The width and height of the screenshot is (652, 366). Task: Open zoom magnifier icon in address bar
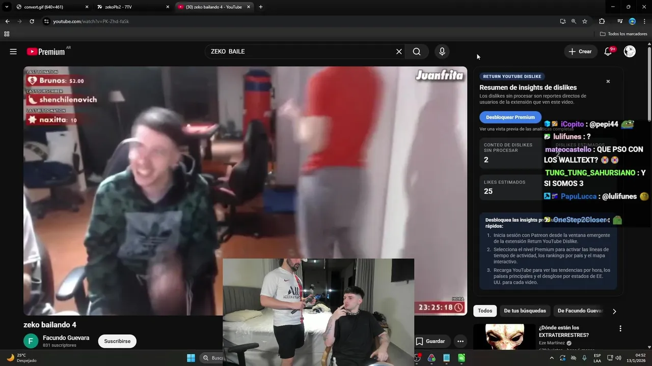[574, 21]
